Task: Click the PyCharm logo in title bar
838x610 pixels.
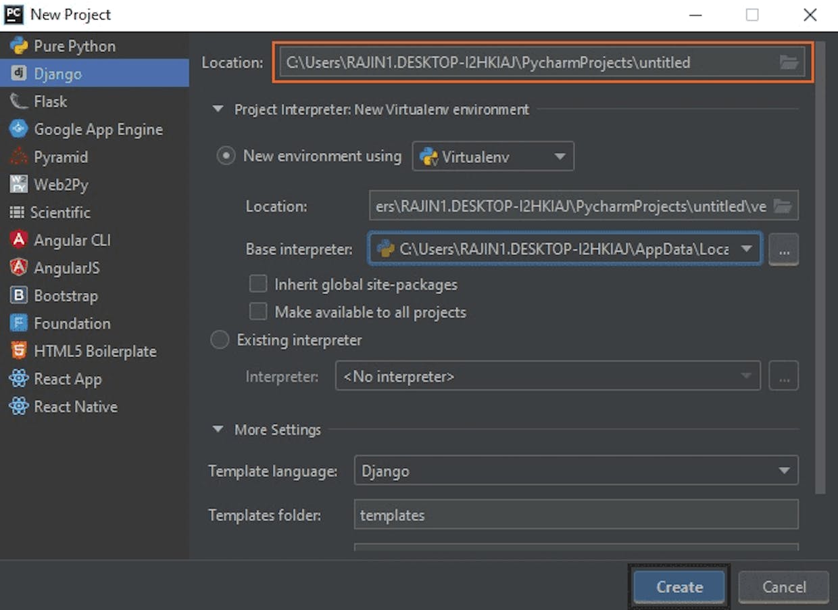Action: (14, 14)
